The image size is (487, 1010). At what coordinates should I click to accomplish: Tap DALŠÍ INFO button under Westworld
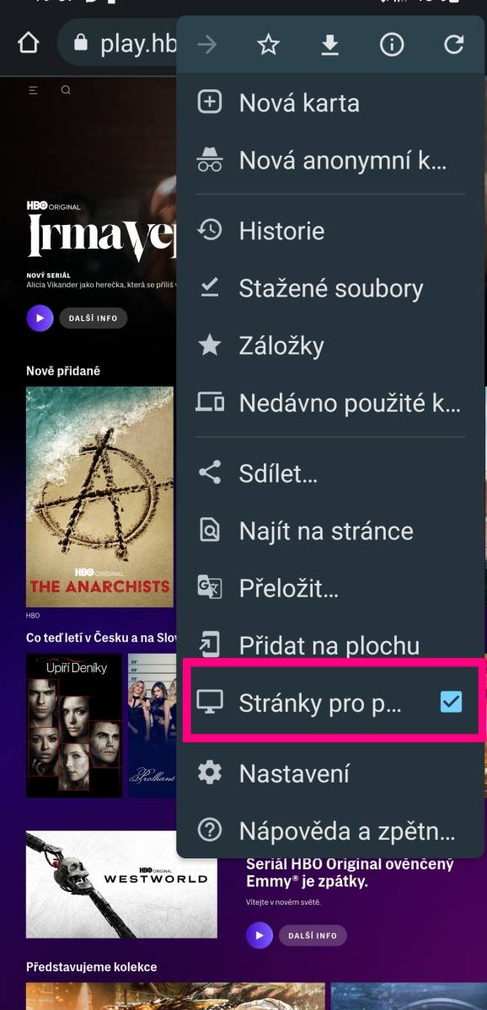click(313, 935)
